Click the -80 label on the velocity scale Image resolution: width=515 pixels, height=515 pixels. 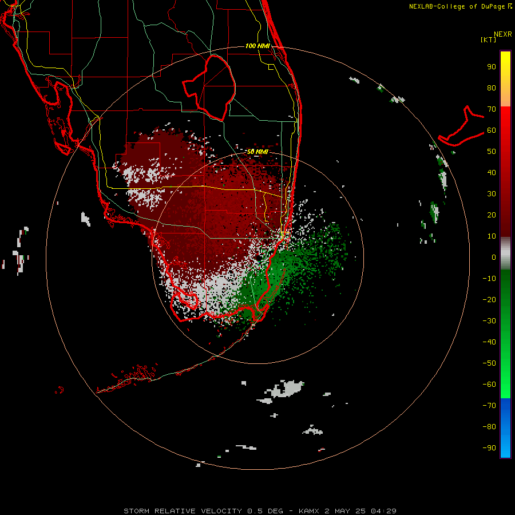coord(489,427)
